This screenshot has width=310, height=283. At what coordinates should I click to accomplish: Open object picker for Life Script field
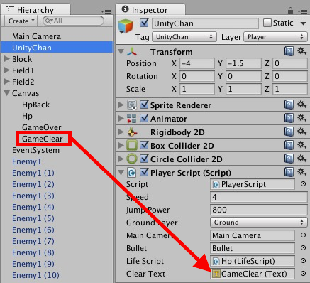tap(303, 261)
